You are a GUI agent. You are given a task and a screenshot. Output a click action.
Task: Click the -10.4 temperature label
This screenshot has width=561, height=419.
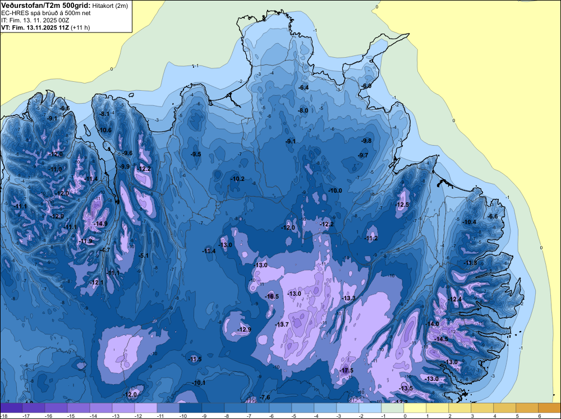[x=470, y=222]
